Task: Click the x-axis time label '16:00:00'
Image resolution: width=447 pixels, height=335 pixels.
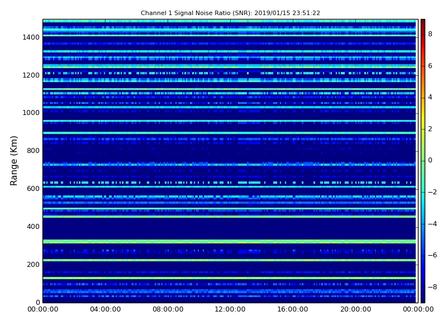Action: [293, 309]
